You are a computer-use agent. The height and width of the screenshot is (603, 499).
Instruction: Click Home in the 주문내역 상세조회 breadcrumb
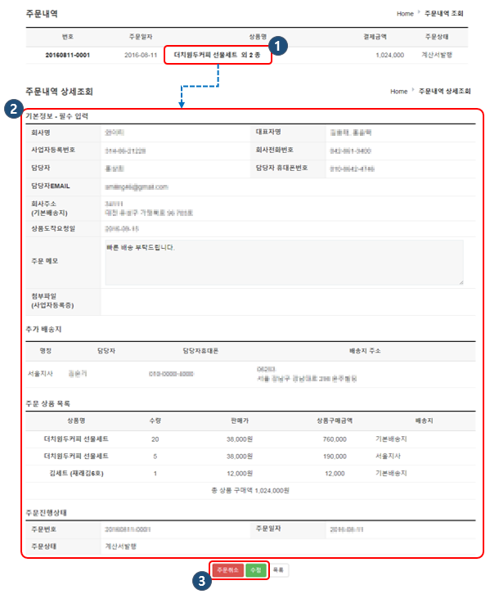pos(398,91)
